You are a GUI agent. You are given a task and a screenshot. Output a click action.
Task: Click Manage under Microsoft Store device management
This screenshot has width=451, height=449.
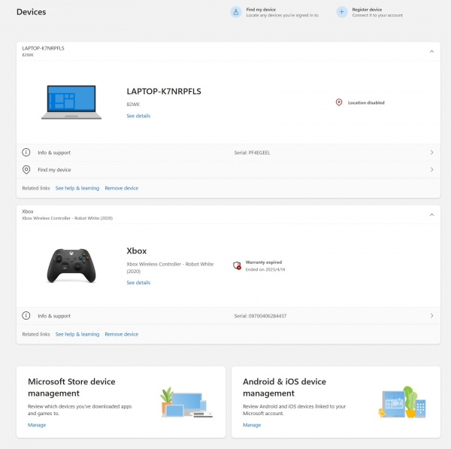[37, 425]
